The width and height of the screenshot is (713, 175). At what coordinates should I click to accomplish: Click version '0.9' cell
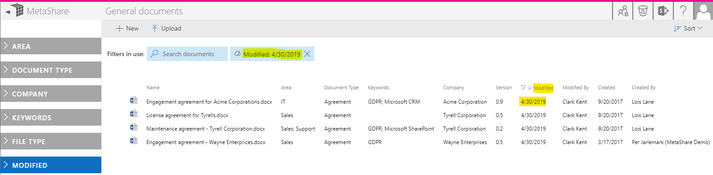point(500,102)
